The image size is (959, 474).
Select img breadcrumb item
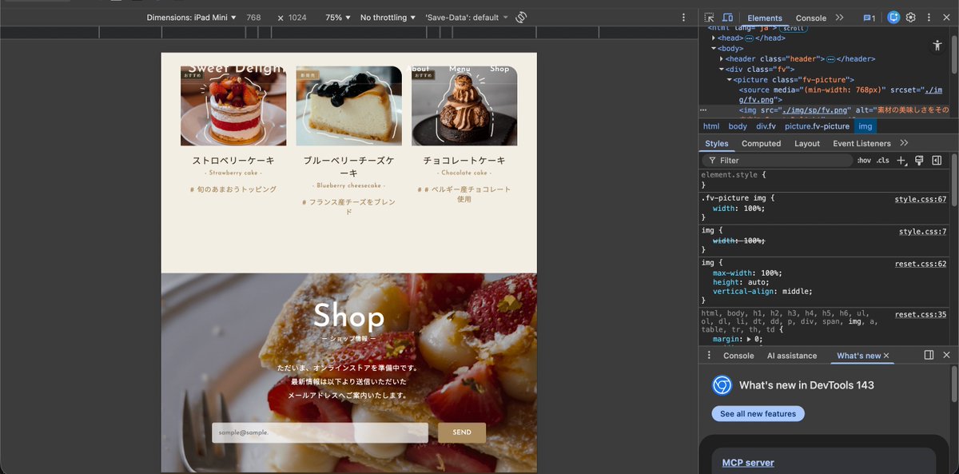tap(865, 126)
